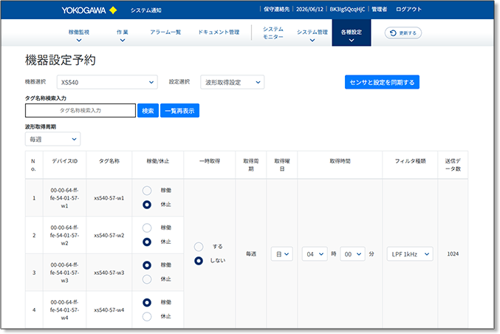Expand the システム管理 menu
Viewport: 500px width, 334px height.
pyautogui.click(x=312, y=35)
